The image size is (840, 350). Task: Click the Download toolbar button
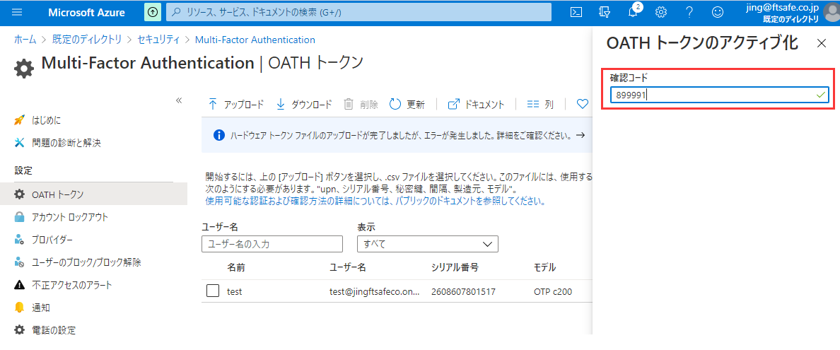[304, 105]
